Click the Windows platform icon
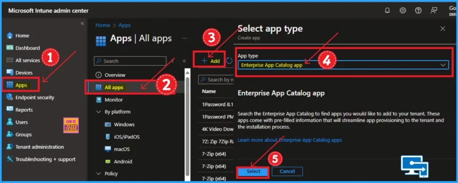This screenshot has height=183, width=458. coord(108,125)
